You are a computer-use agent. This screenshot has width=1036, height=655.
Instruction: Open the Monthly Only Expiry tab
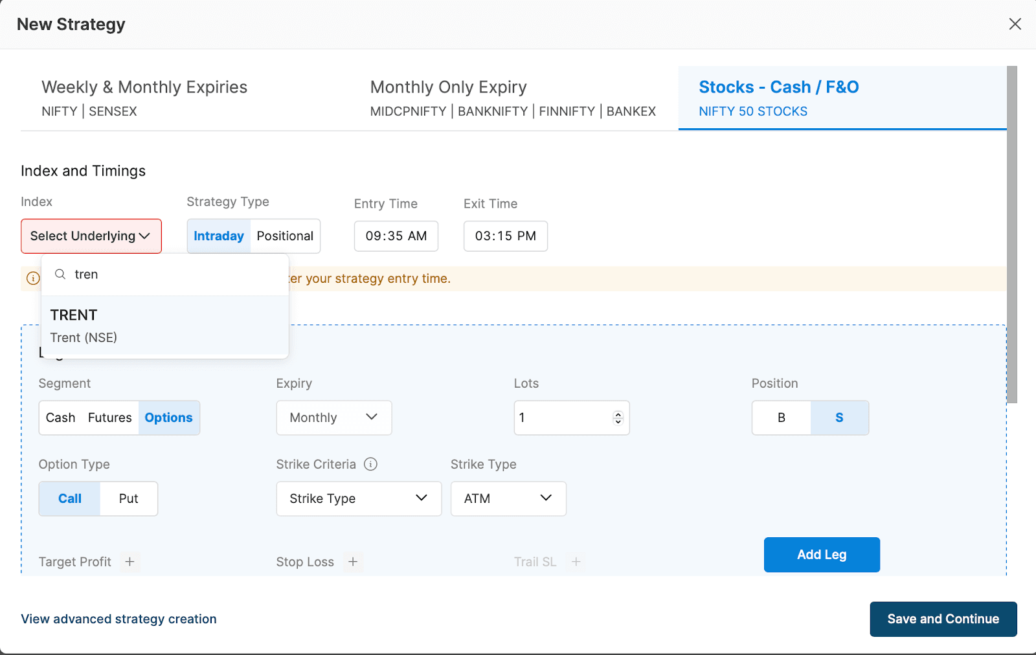(448, 96)
